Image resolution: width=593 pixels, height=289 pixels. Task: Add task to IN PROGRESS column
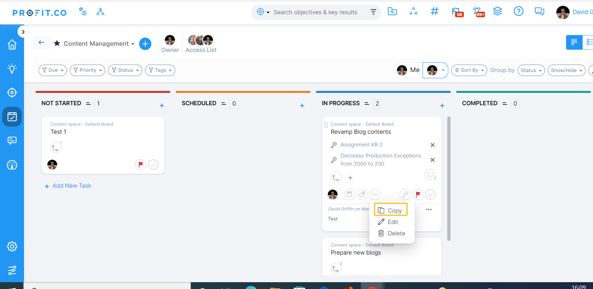point(442,106)
